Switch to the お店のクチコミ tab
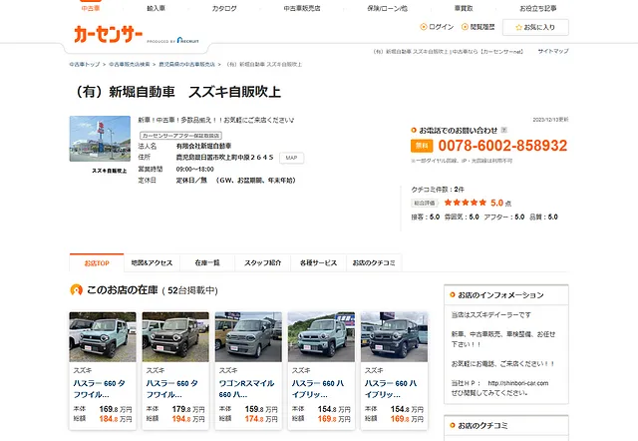The height and width of the screenshot is (441, 638). click(x=374, y=263)
